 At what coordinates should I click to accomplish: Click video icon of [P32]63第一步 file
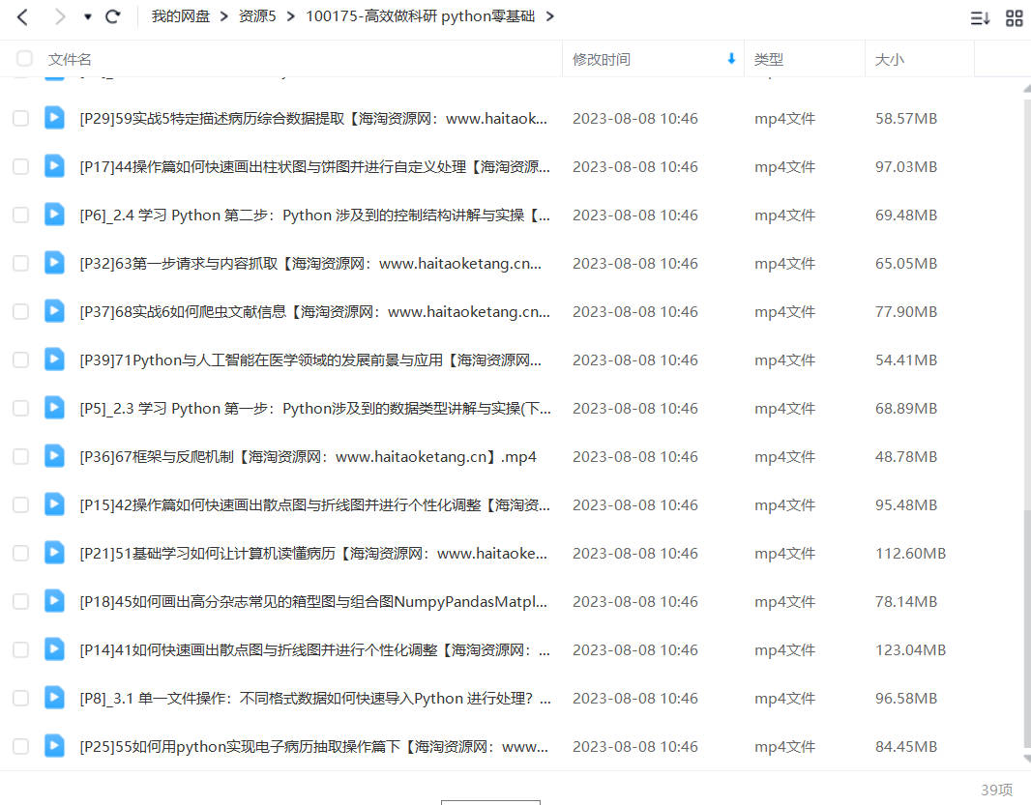[54, 262]
